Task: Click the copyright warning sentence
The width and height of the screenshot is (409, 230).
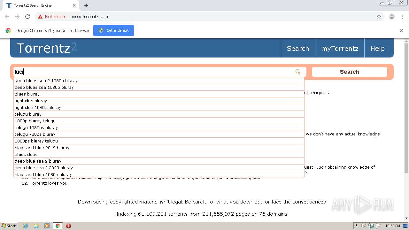Action: click(x=202, y=202)
